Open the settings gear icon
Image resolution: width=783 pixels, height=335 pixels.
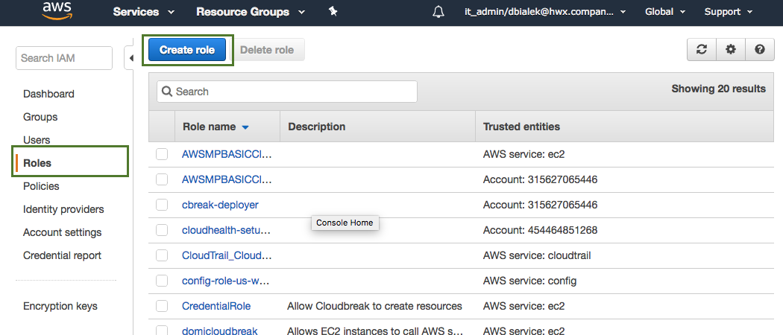coord(731,50)
